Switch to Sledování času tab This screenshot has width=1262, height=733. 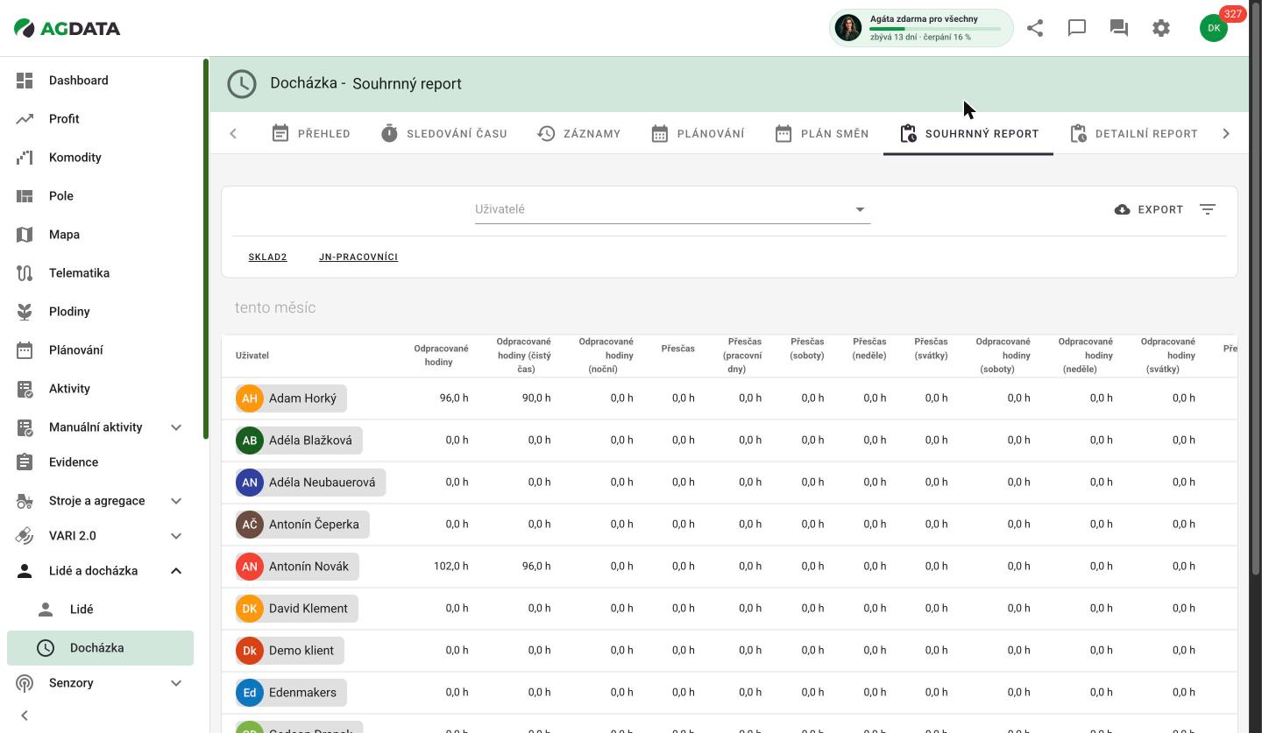coord(444,134)
